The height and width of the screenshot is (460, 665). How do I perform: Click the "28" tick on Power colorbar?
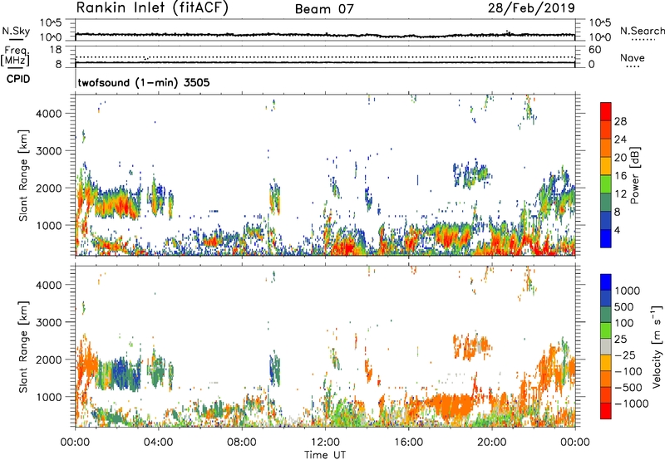point(620,121)
